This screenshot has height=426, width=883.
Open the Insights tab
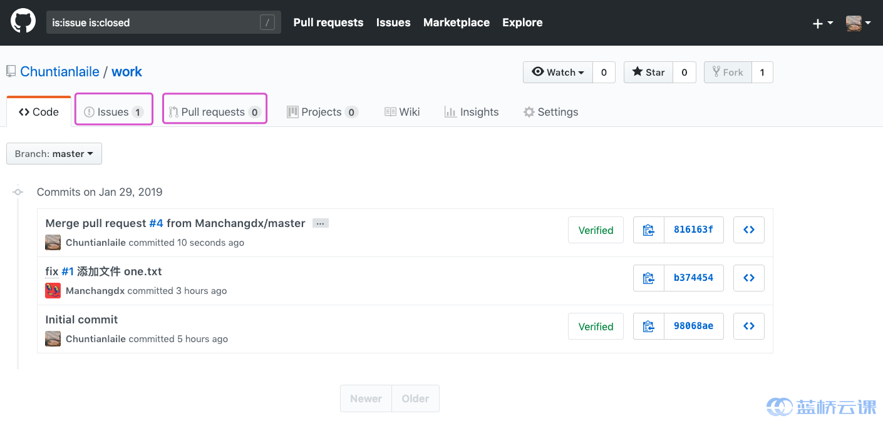(x=472, y=112)
